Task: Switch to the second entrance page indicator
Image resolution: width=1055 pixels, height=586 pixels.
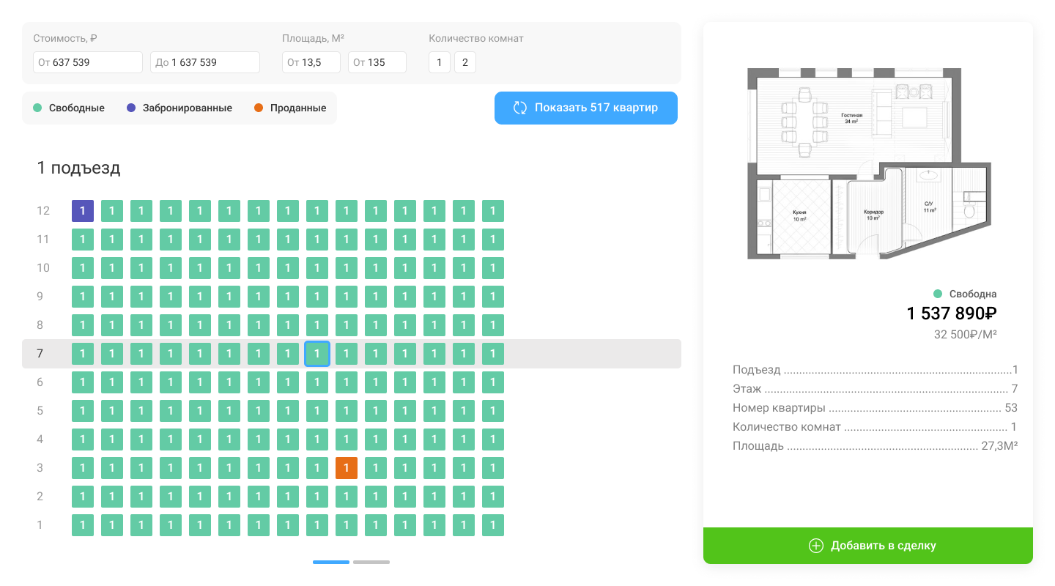Action: point(371,562)
